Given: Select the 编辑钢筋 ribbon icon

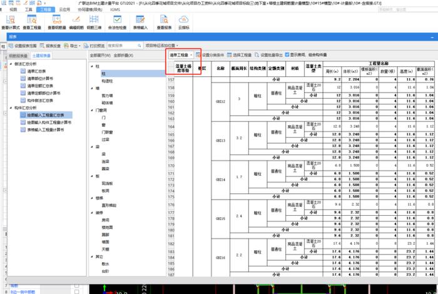Looking at the screenshot, I should (76, 23).
